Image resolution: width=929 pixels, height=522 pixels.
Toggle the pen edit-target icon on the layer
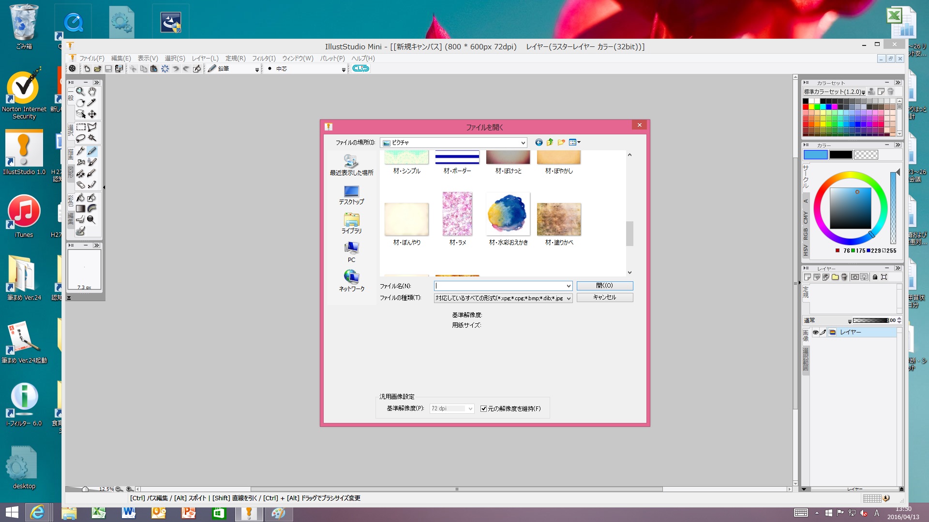pos(823,333)
